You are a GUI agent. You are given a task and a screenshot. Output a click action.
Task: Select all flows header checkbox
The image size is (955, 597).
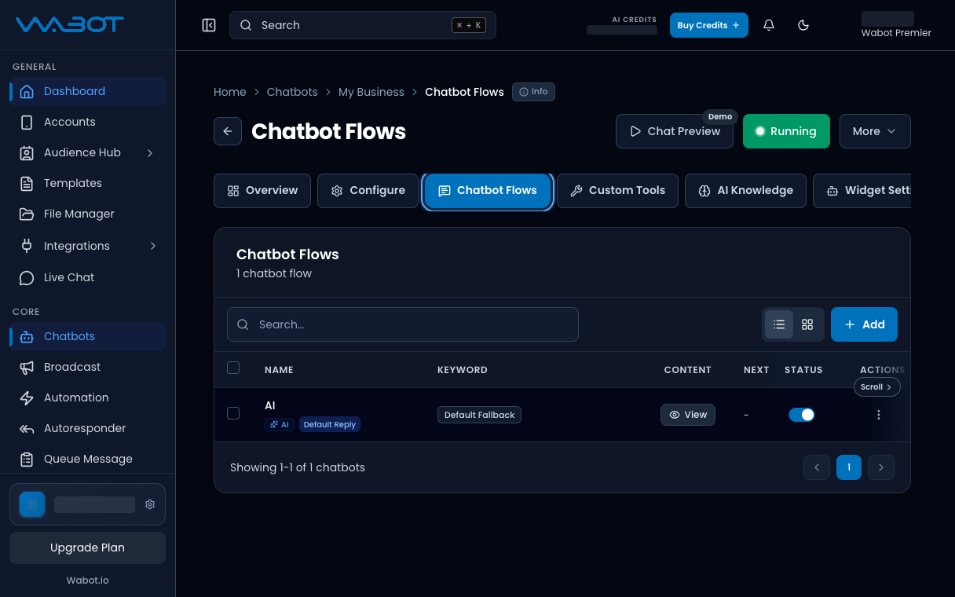tap(233, 368)
